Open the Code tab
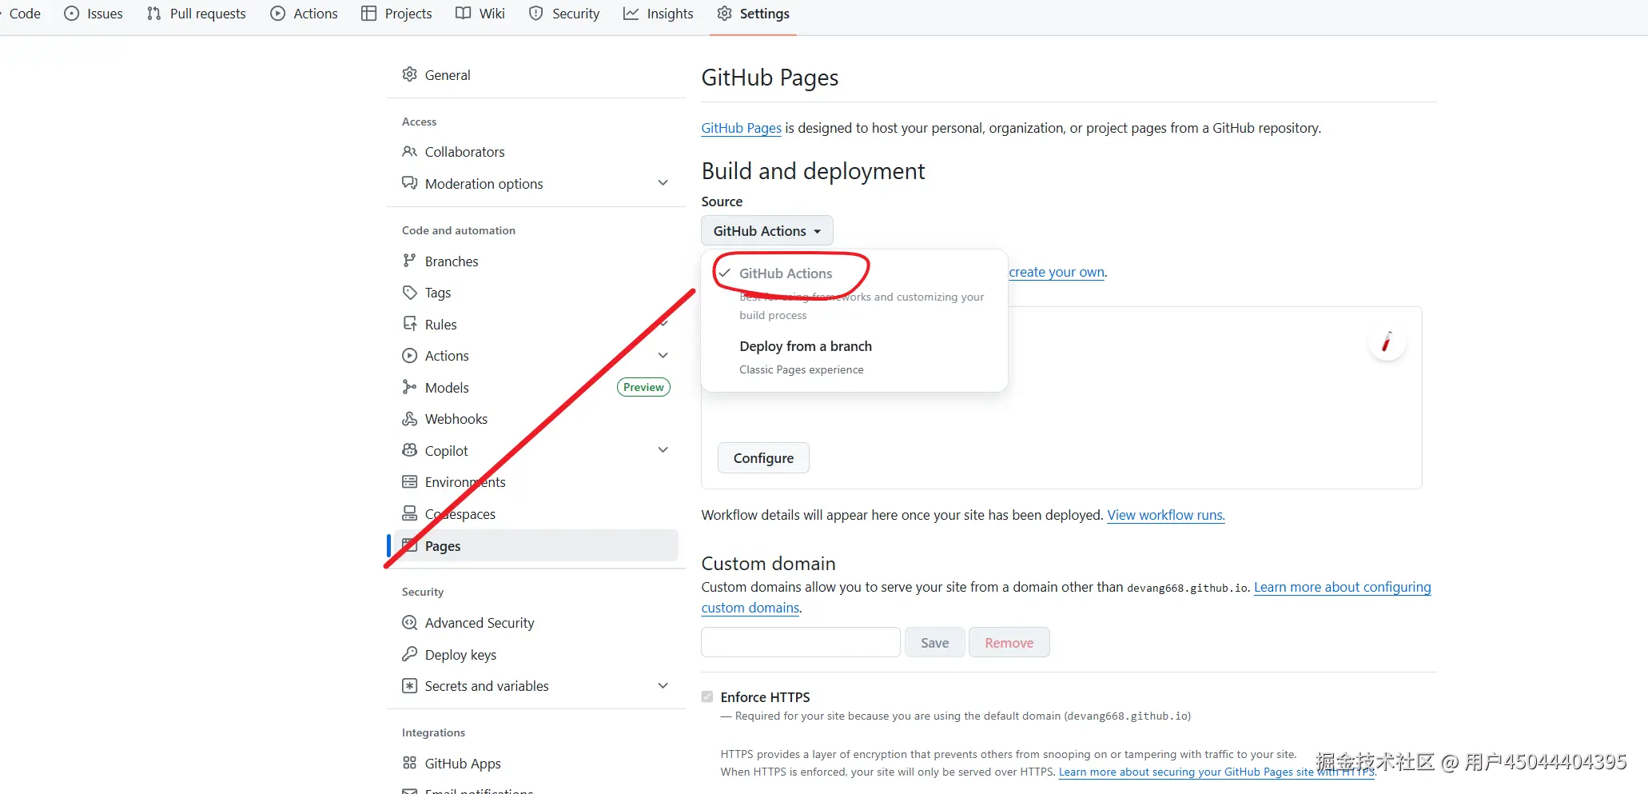Viewport: 1648px width, 794px height. [x=24, y=14]
